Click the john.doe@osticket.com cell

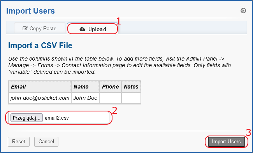40,98
